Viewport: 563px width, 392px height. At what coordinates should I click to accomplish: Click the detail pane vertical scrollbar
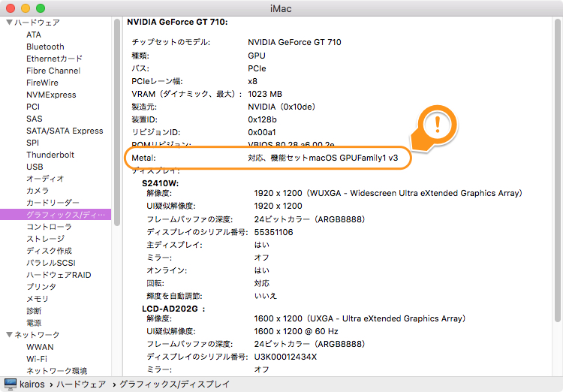tap(557, 170)
